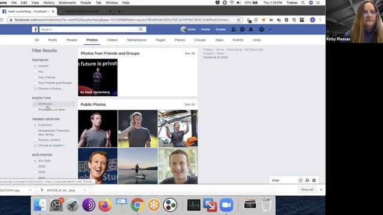Open the Trash in the Dock

[x=266, y=205]
